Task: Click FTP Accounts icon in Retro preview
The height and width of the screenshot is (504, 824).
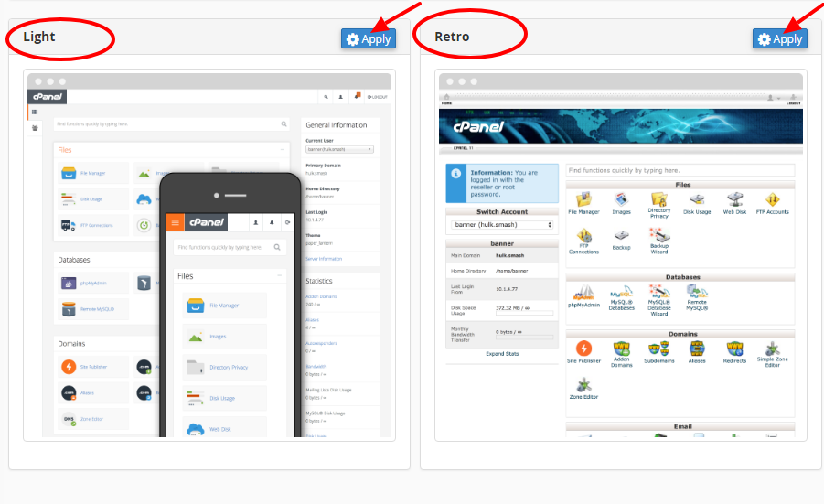Action: coord(773,199)
